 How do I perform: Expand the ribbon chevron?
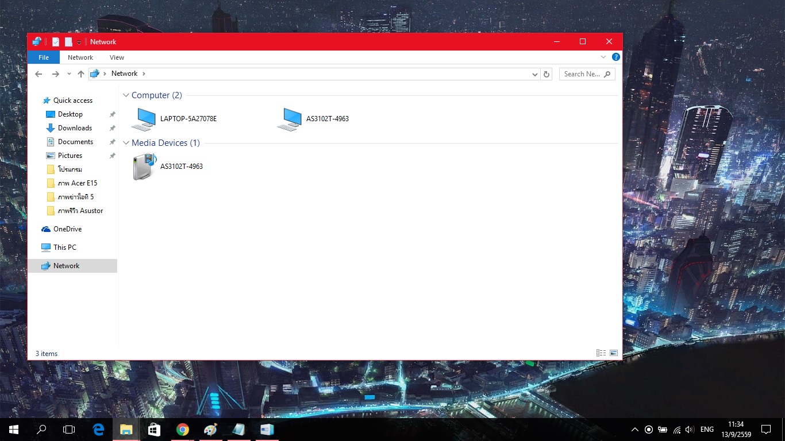click(x=603, y=57)
